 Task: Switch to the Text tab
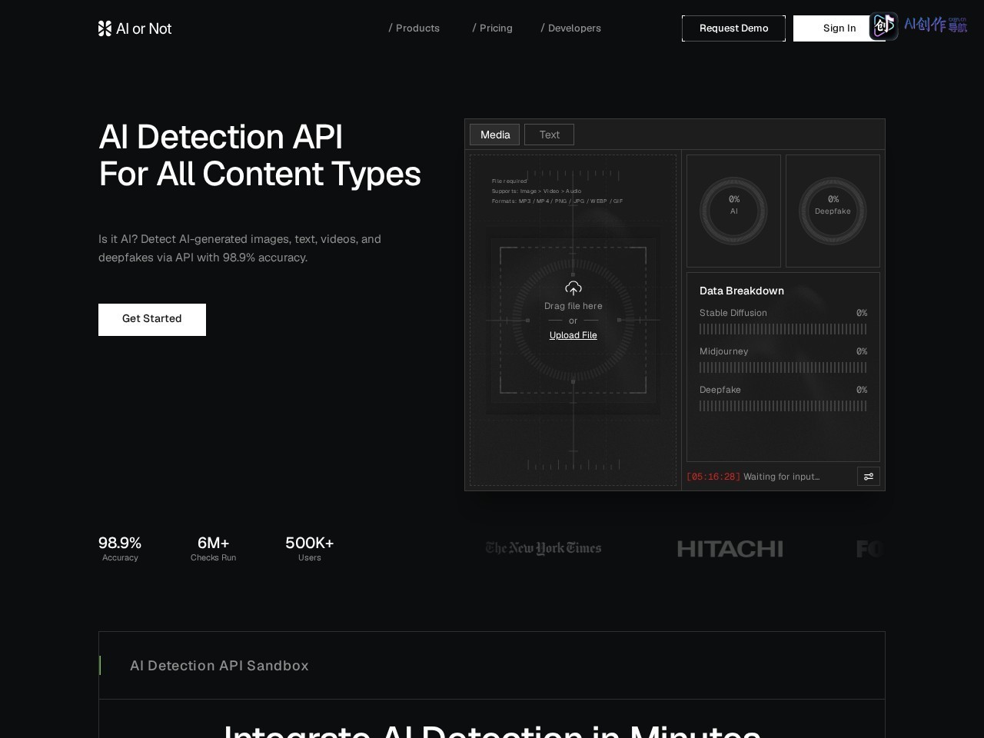[549, 135]
